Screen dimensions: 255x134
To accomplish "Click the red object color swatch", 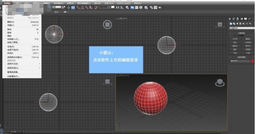I will [252, 61].
